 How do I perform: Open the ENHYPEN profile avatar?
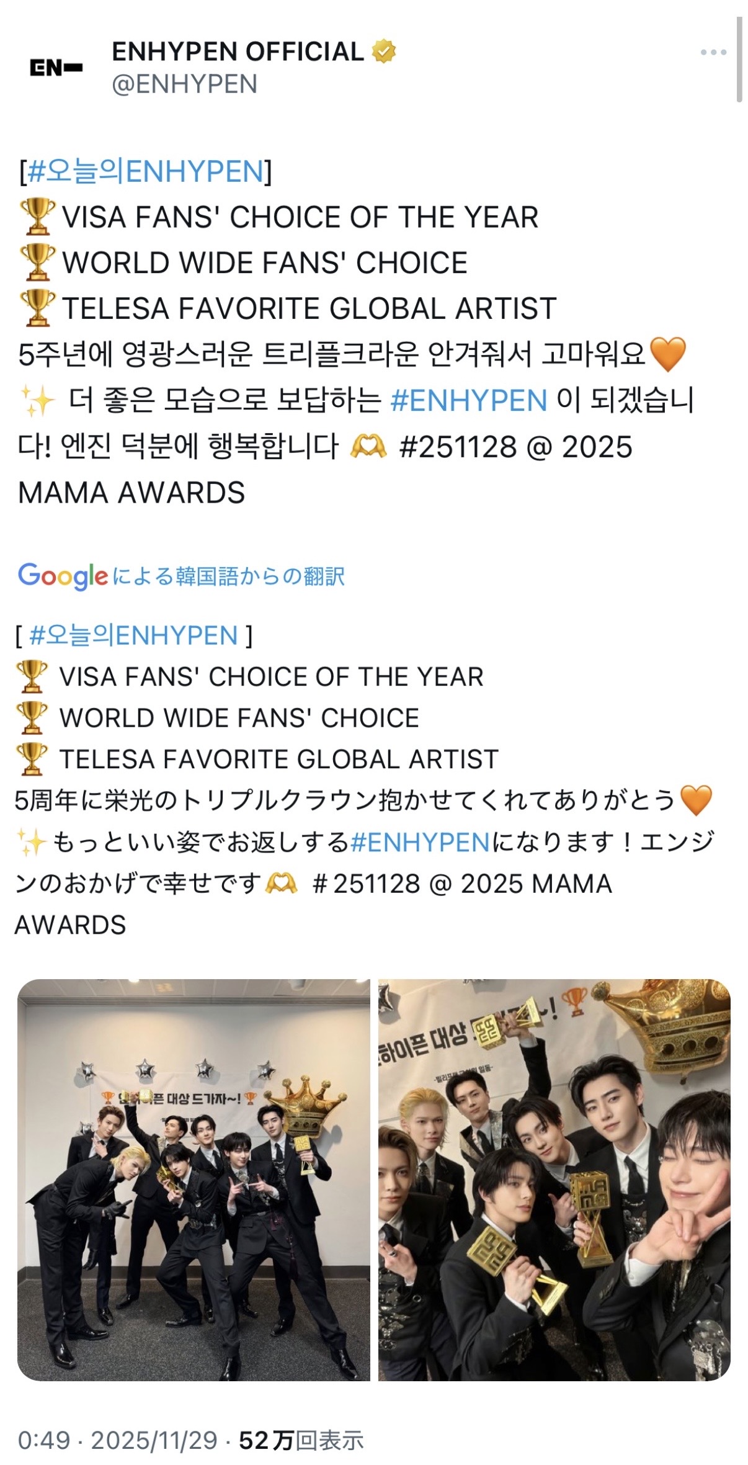tap(56, 68)
